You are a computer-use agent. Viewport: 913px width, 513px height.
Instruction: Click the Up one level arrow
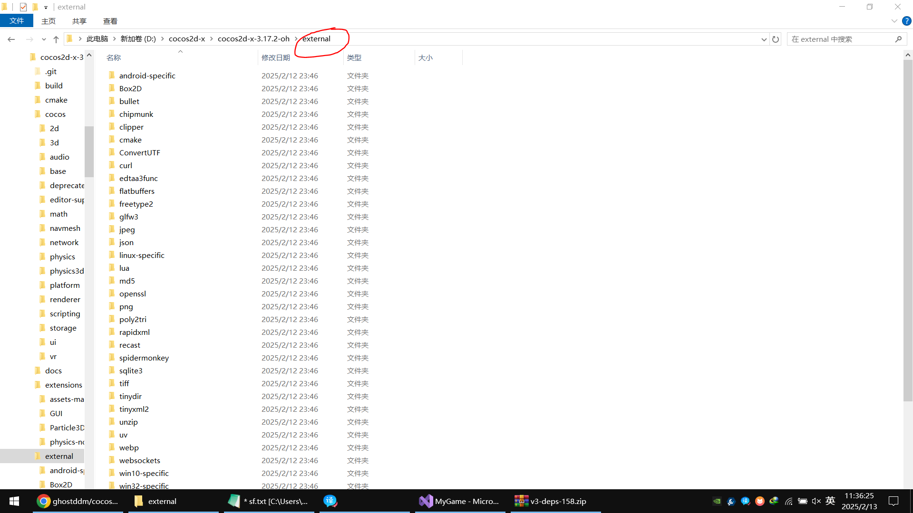[x=56, y=39]
